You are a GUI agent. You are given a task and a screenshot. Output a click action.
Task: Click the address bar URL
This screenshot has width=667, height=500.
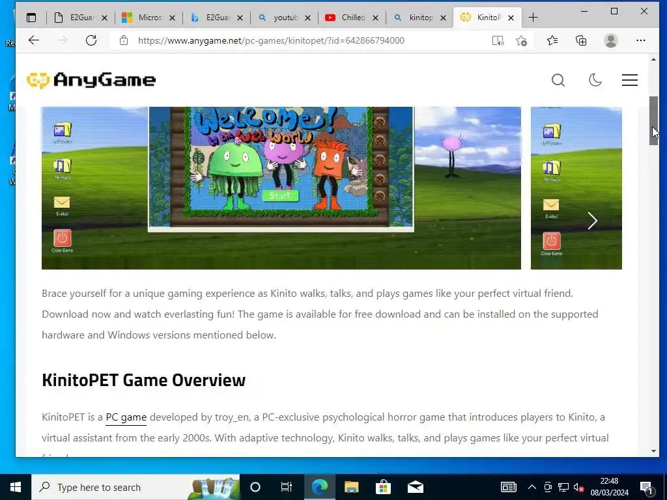point(271,40)
